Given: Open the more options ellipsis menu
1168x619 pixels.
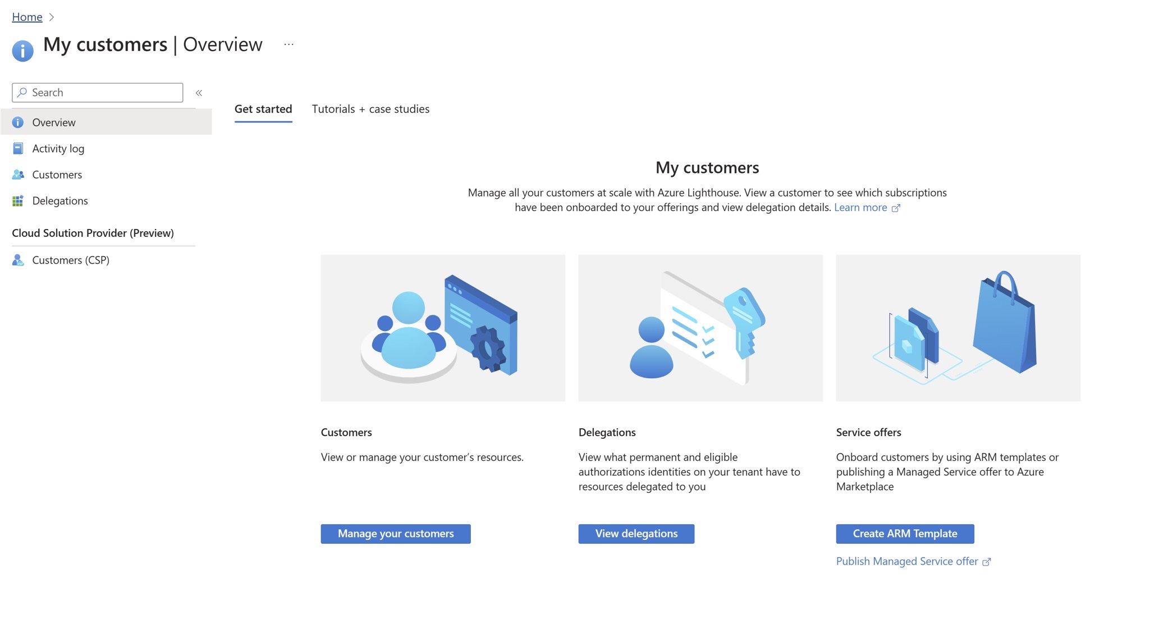Looking at the screenshot, I should tap(288, 44).
